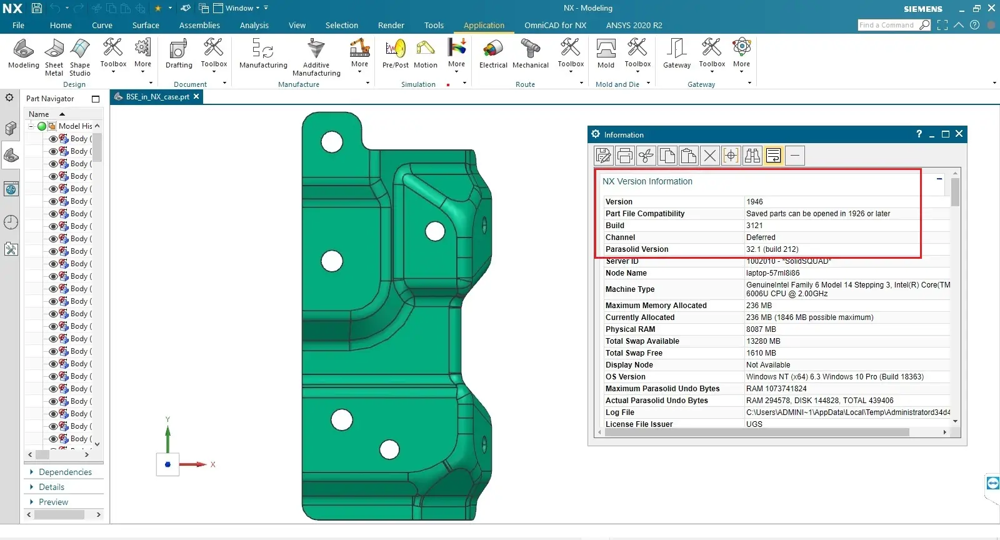1000x540 pixels.
Task: Select the OmniCAD for NX tab
Action: pyautogui.click(x=555, y=25)
